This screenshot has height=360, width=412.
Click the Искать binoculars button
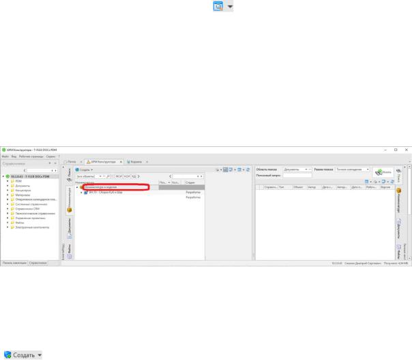[x=383, y=172]
